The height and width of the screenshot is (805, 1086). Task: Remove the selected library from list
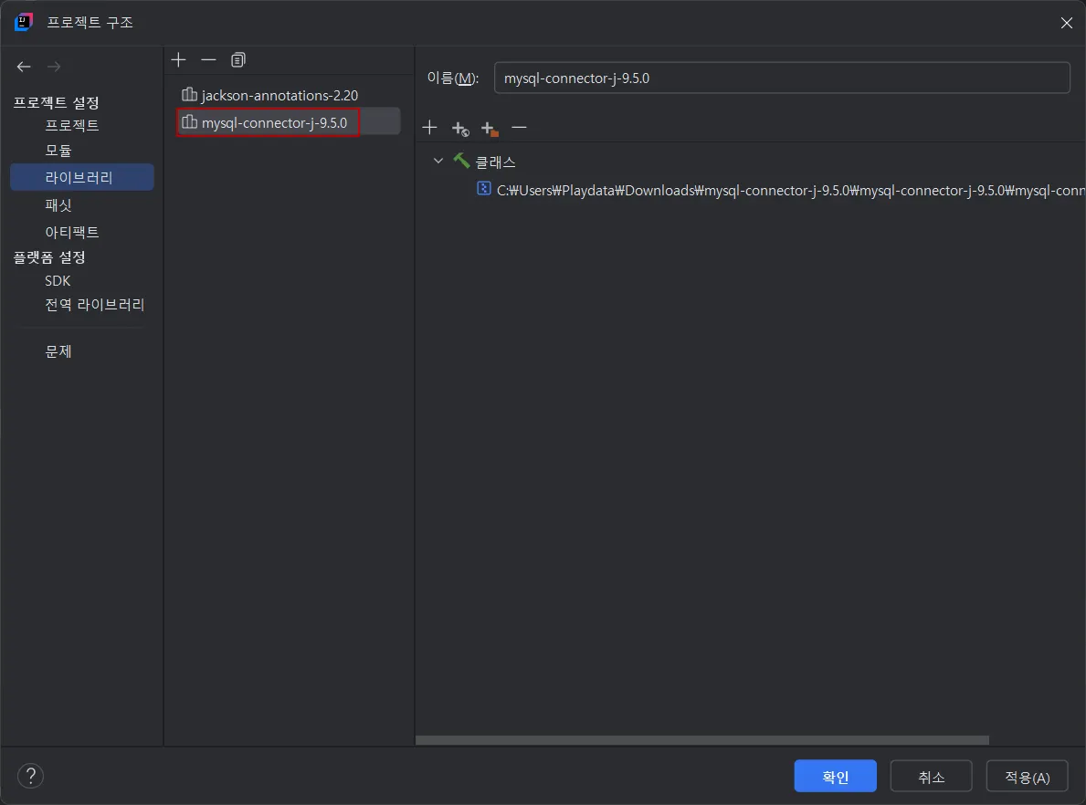click(208, 59)
